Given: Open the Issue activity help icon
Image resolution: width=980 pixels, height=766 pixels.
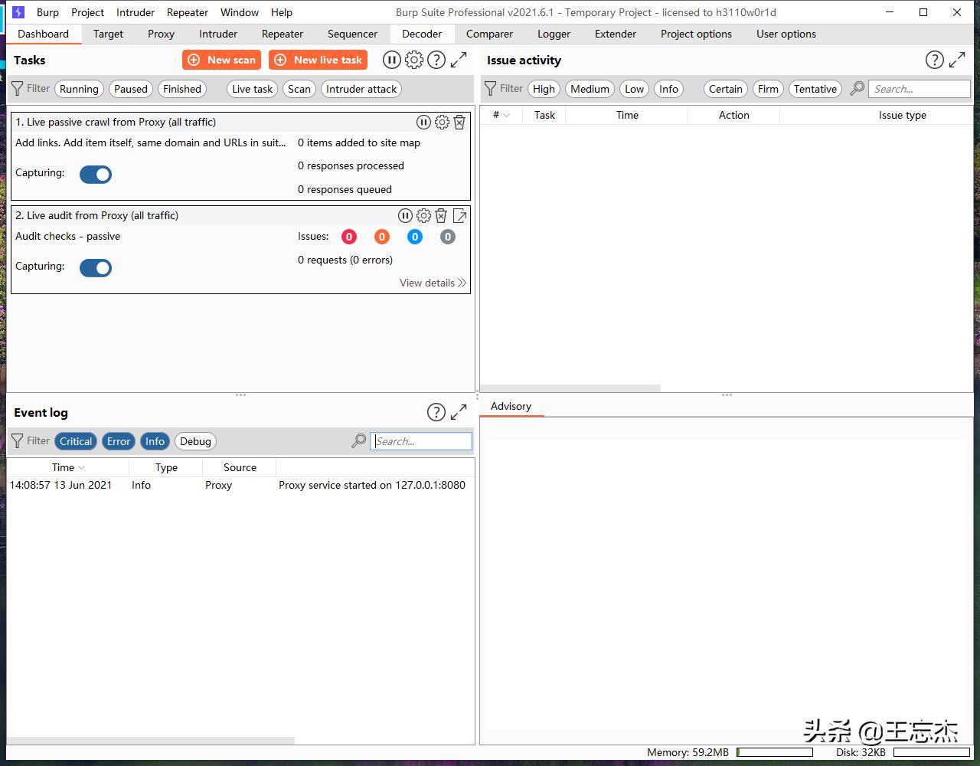Looking at the screenshot, I should pos(934,60).
